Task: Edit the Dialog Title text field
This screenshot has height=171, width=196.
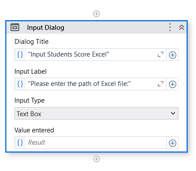Action: (x=91, y=55)
